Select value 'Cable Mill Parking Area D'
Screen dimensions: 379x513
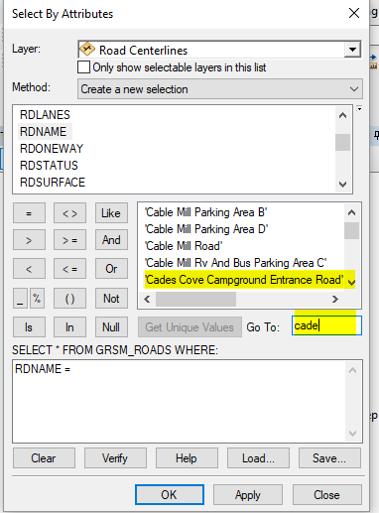point(206,229)
